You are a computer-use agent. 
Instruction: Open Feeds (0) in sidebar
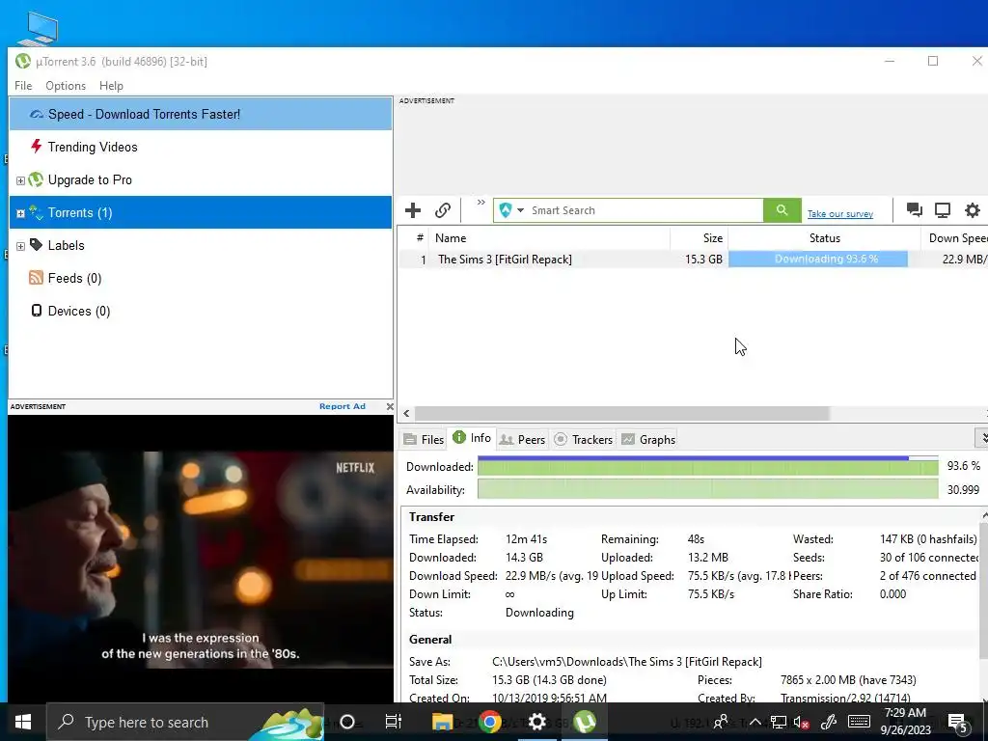point(201,278)
